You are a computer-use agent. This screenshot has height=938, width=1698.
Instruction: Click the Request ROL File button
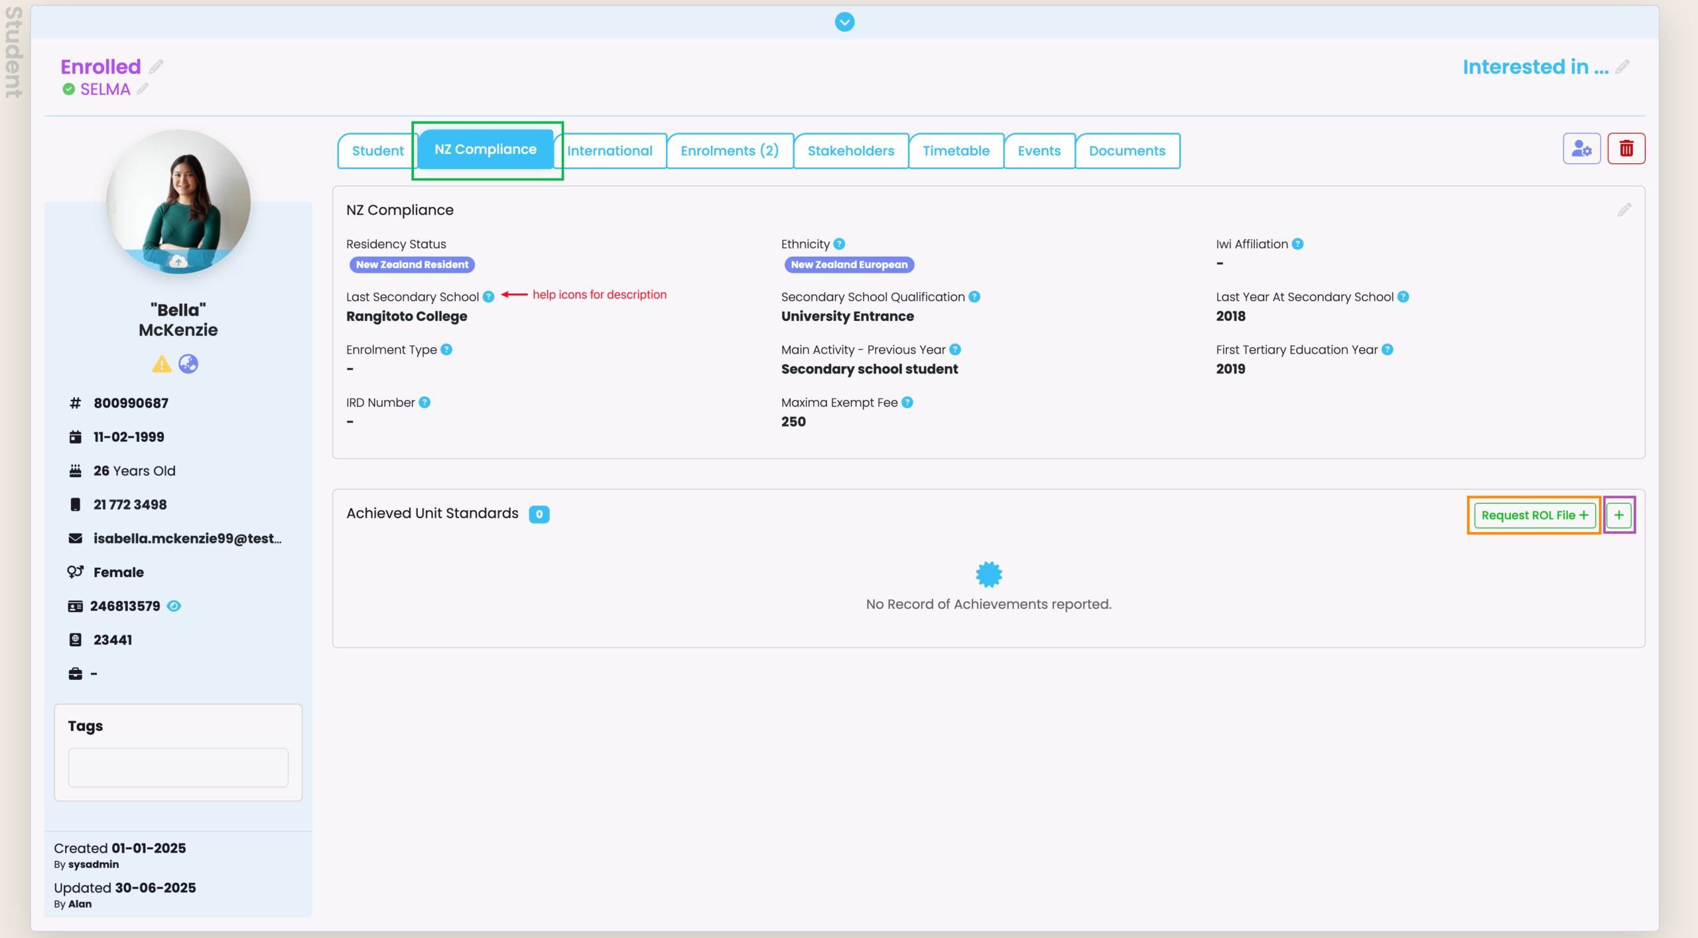[x=1534, y=515]
